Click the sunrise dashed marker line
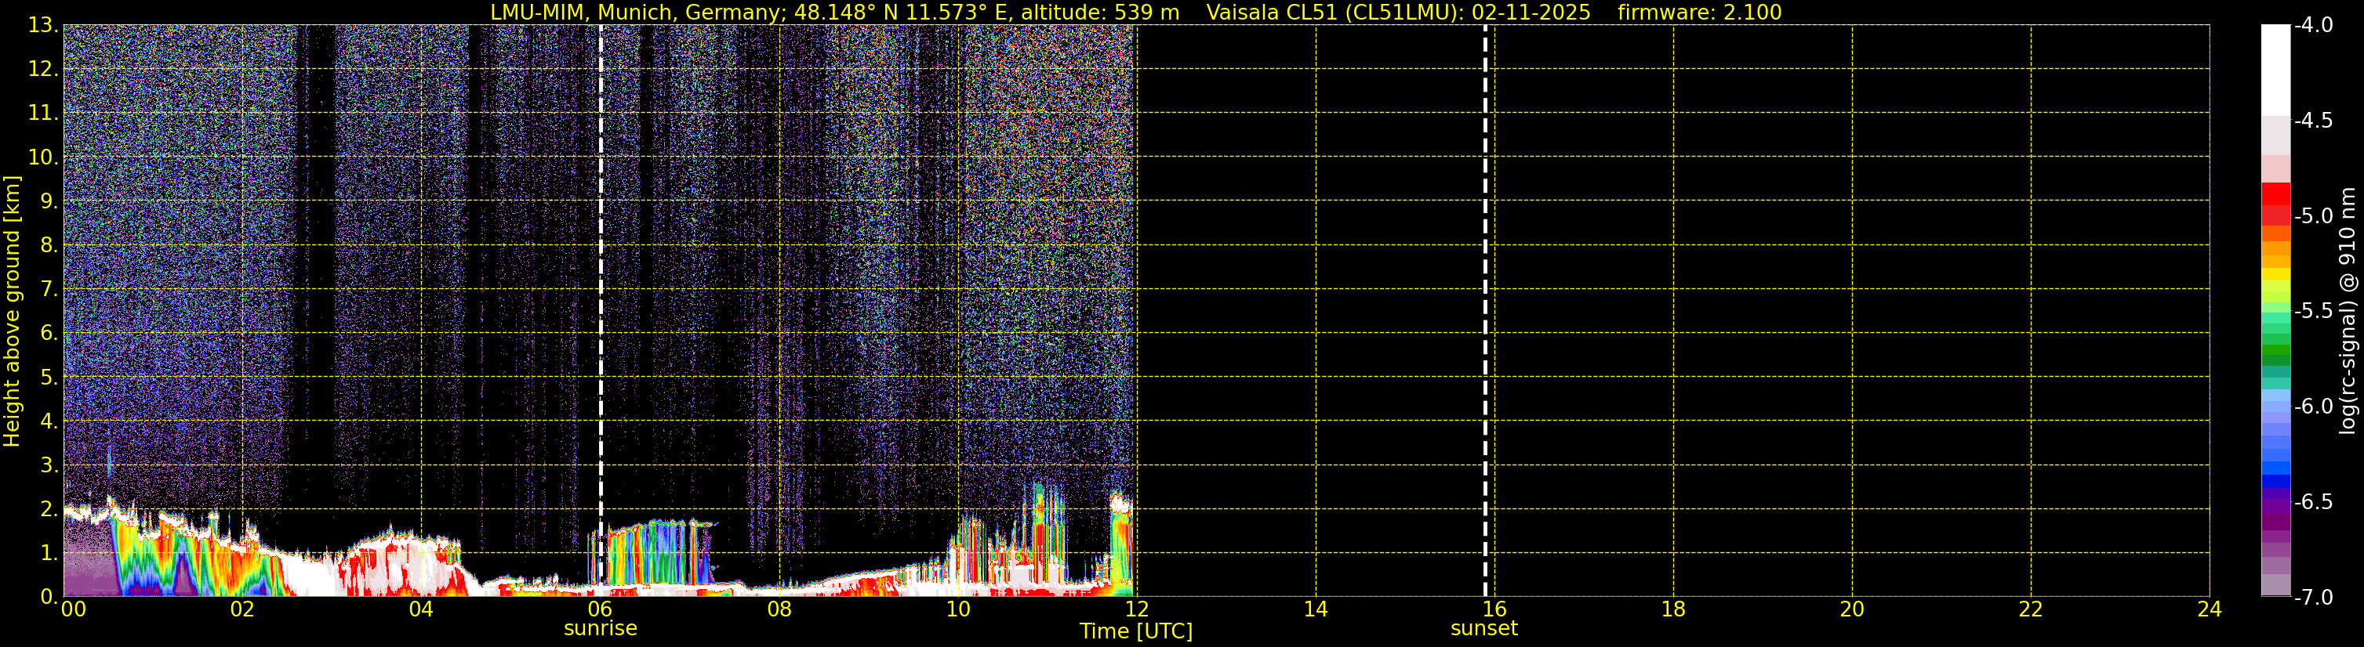Viewport: 2364px width, 647px height. (x=600, y=309)
